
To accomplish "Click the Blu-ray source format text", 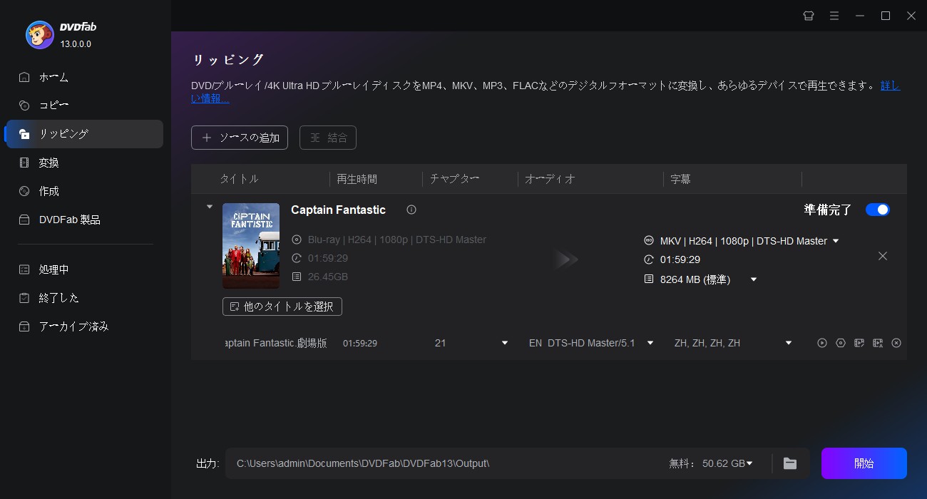I will pyautogui.click(x=397, y=240).
